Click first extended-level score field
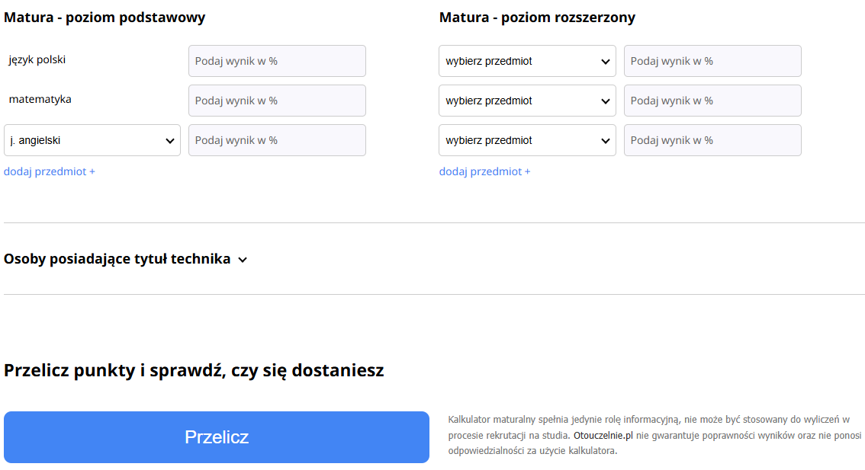Image resolution: width=865 pixels, height=470 pixels. (x=712, y=61)
